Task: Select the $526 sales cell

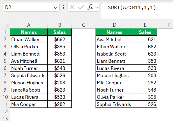Action: [x=60, y=75]
